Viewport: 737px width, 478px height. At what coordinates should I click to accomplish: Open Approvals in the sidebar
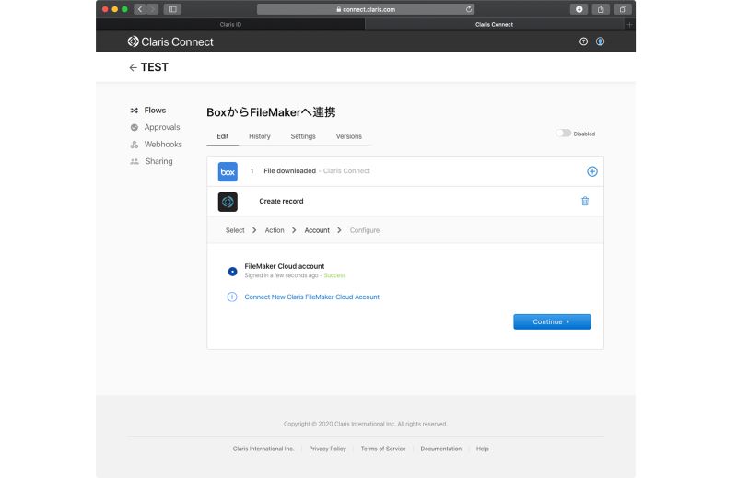162,127
